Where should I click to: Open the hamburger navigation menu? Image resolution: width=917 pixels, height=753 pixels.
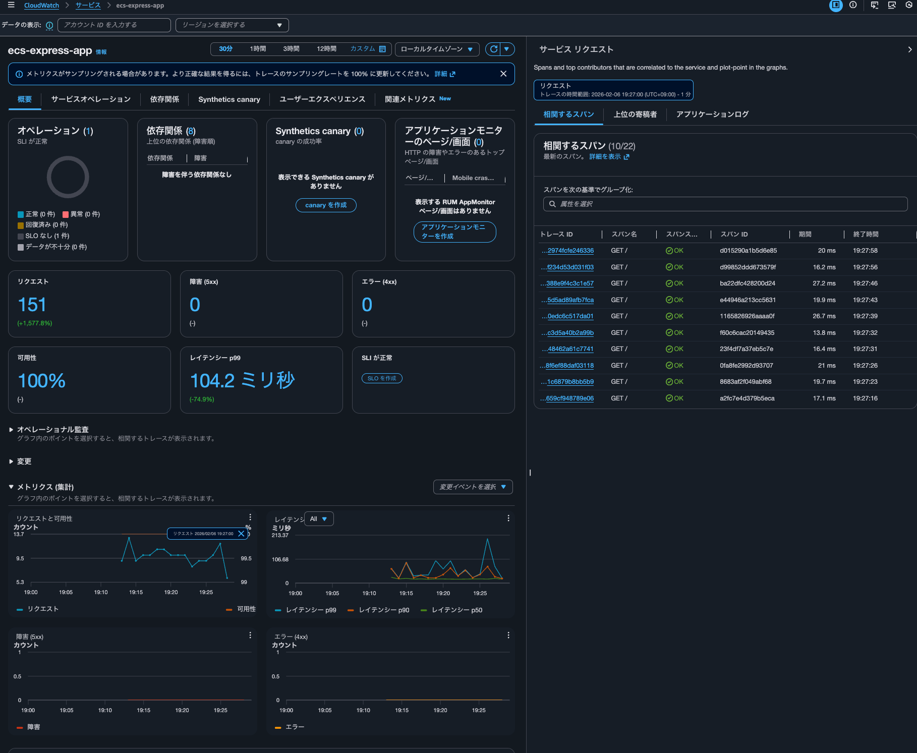click(x=11, y=5)
